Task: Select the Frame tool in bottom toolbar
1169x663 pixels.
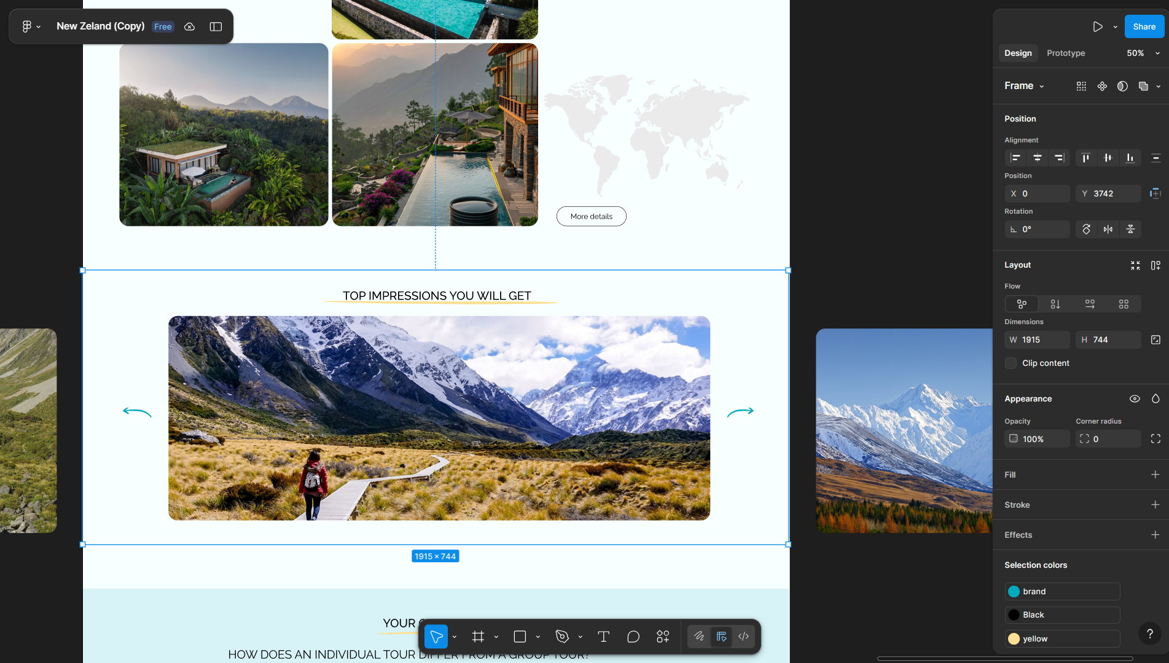Action: [478, 637]
